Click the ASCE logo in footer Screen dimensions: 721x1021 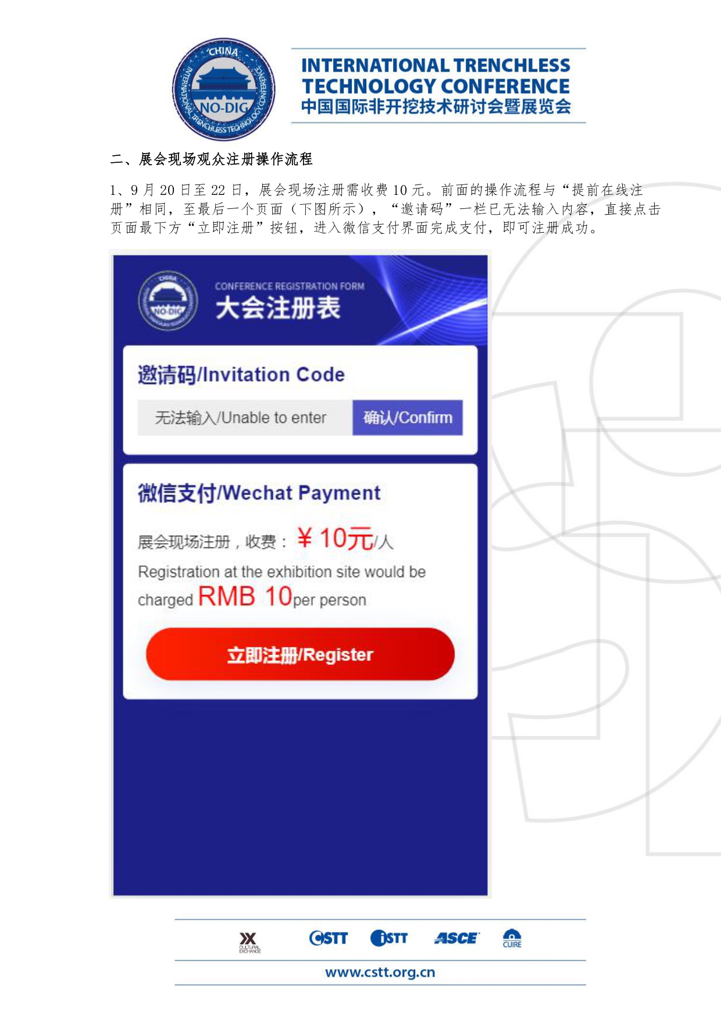(x=456, y=938)
